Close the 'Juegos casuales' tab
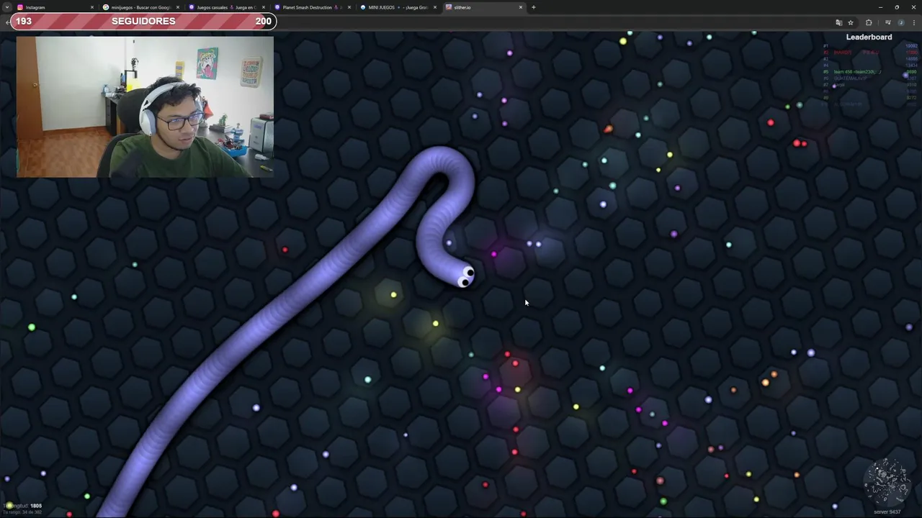Viewport: 922px width, 518px height. [263, 7]
